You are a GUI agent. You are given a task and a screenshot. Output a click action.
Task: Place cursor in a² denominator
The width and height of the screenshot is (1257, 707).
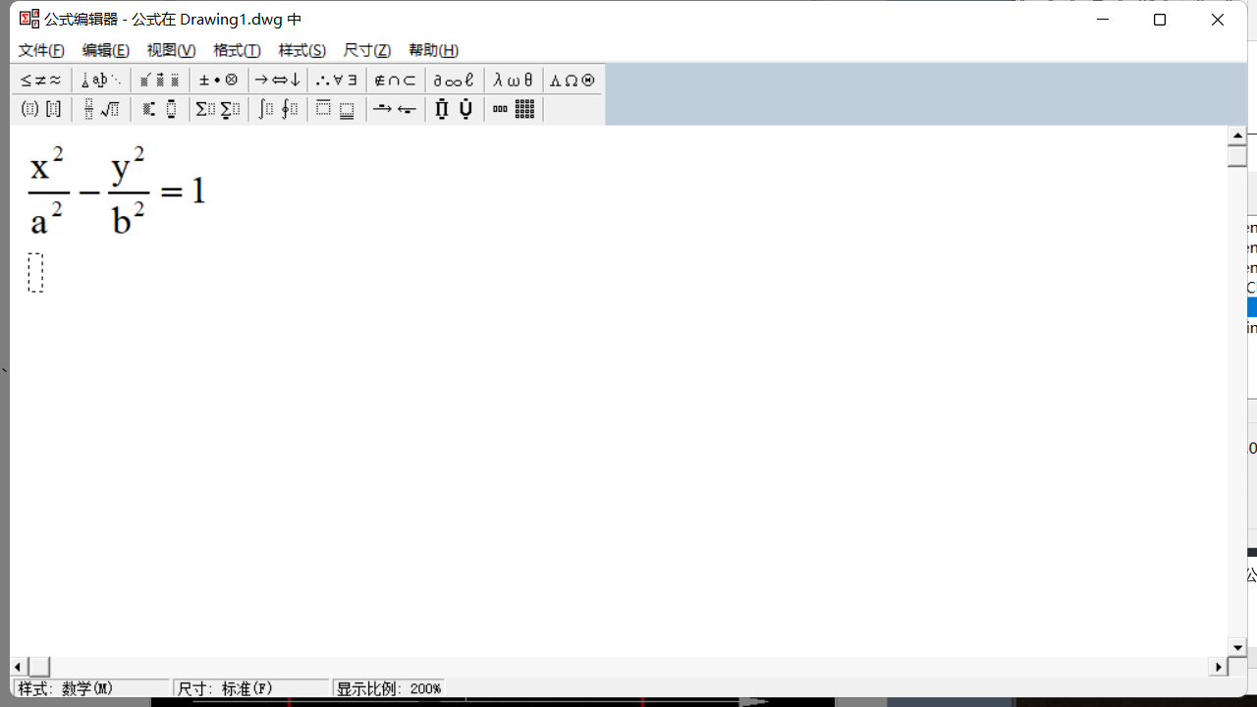tap(47, 218)
